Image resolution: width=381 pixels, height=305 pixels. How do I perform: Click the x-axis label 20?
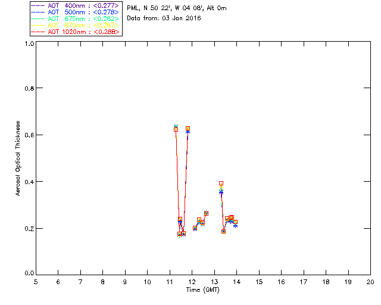370,282
